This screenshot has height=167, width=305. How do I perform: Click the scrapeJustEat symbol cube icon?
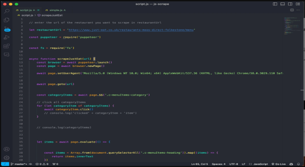39,15
